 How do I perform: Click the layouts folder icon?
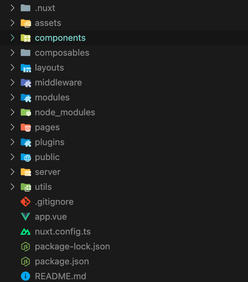26,68
